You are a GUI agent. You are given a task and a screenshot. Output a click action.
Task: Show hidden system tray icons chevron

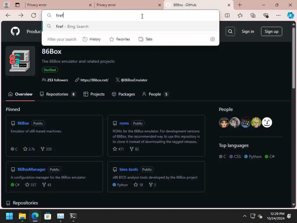tap(245, 216)
